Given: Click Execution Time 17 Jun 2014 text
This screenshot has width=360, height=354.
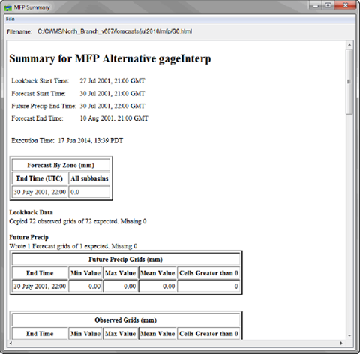Looking at the screenshot, I should point(67,141).
